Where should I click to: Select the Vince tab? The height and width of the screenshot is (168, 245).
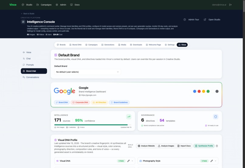tap(182, 45)
